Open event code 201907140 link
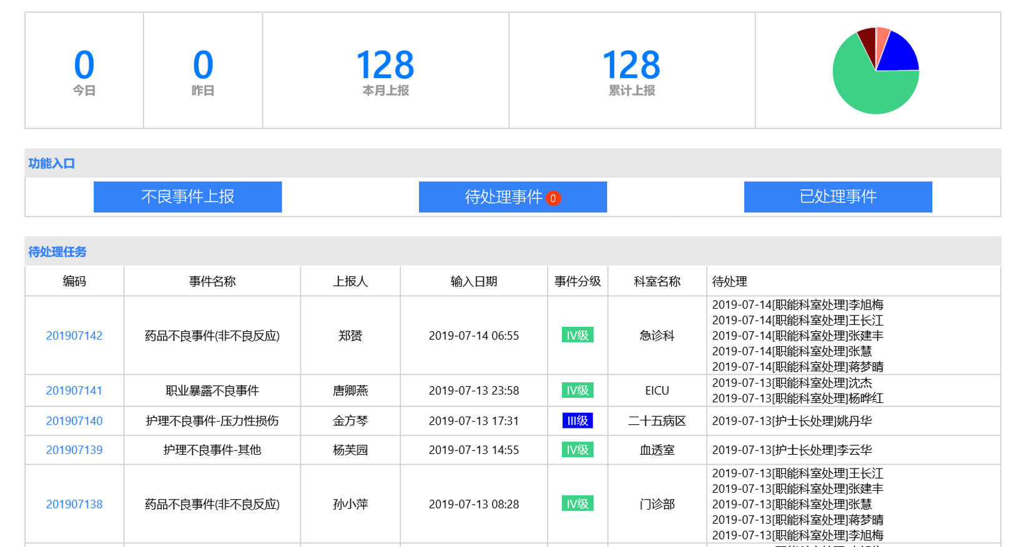 (74, 421)
